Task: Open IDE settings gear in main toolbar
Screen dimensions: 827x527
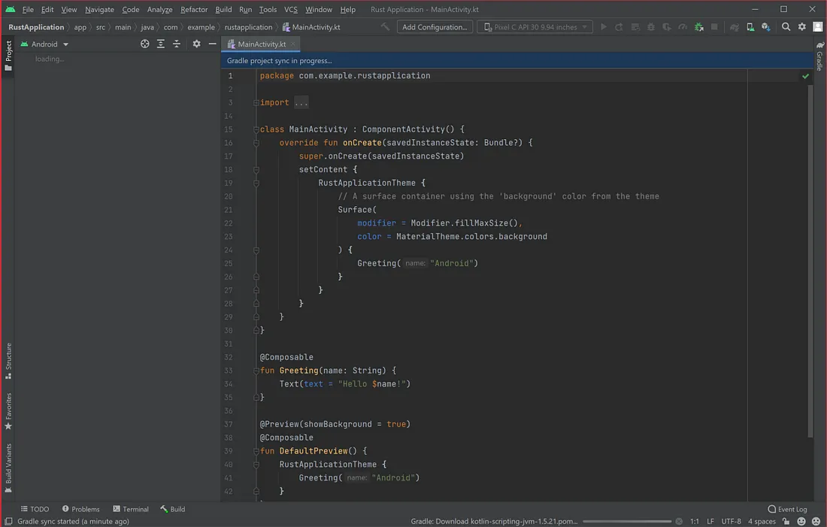Action: pyautogui.click(x=801, y=27)
